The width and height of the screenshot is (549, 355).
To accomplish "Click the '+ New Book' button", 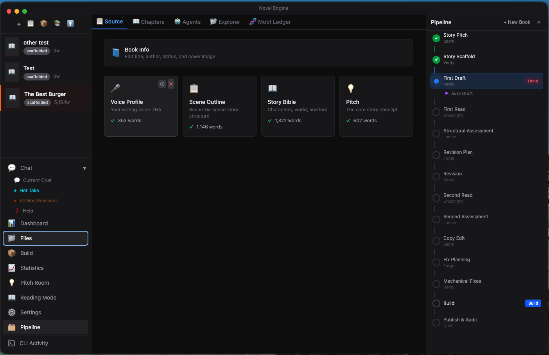I will point(517,22).
